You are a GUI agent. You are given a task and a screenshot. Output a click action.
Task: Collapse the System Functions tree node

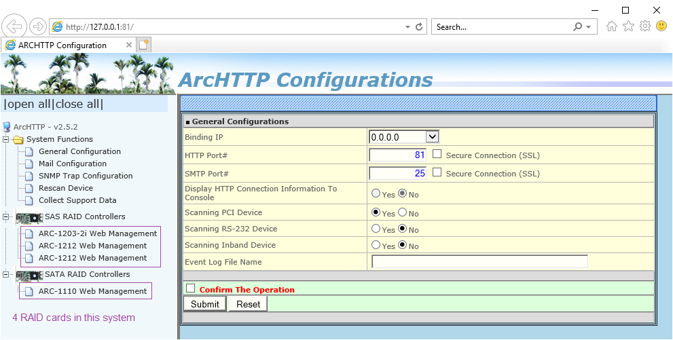[6, 139]
